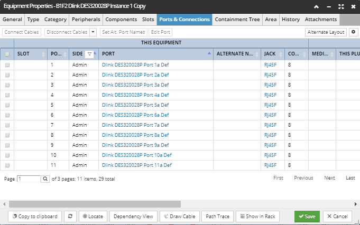Image resolution: width=360 pixels, height=225 pixels.
Task: Switch to the Containment Tree tab
Action: click(x=237, y=20)
